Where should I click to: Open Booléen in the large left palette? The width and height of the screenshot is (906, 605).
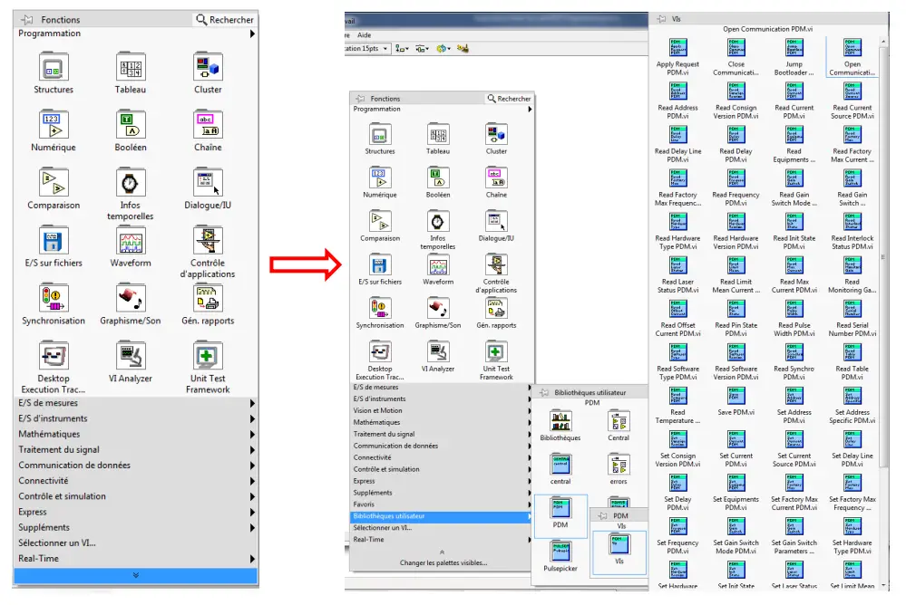click(x=131, y=125)
